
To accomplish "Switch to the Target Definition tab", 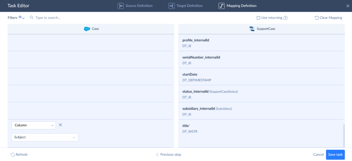I will (186, 6).
